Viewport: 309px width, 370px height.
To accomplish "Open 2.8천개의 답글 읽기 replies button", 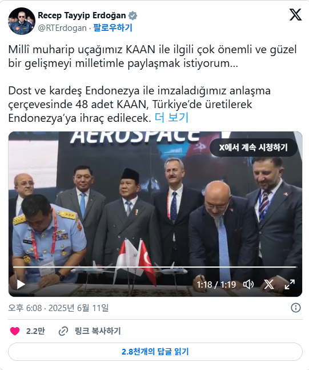I will tap(155, 352).
